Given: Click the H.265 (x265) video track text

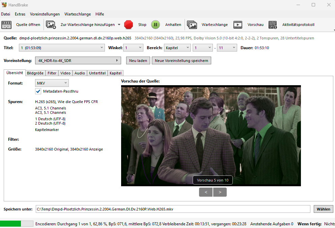Looking at the screenshot, I should 66,102.
